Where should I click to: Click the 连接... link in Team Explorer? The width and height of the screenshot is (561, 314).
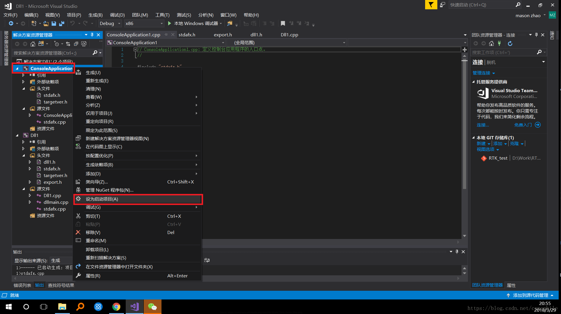[483, 125]
